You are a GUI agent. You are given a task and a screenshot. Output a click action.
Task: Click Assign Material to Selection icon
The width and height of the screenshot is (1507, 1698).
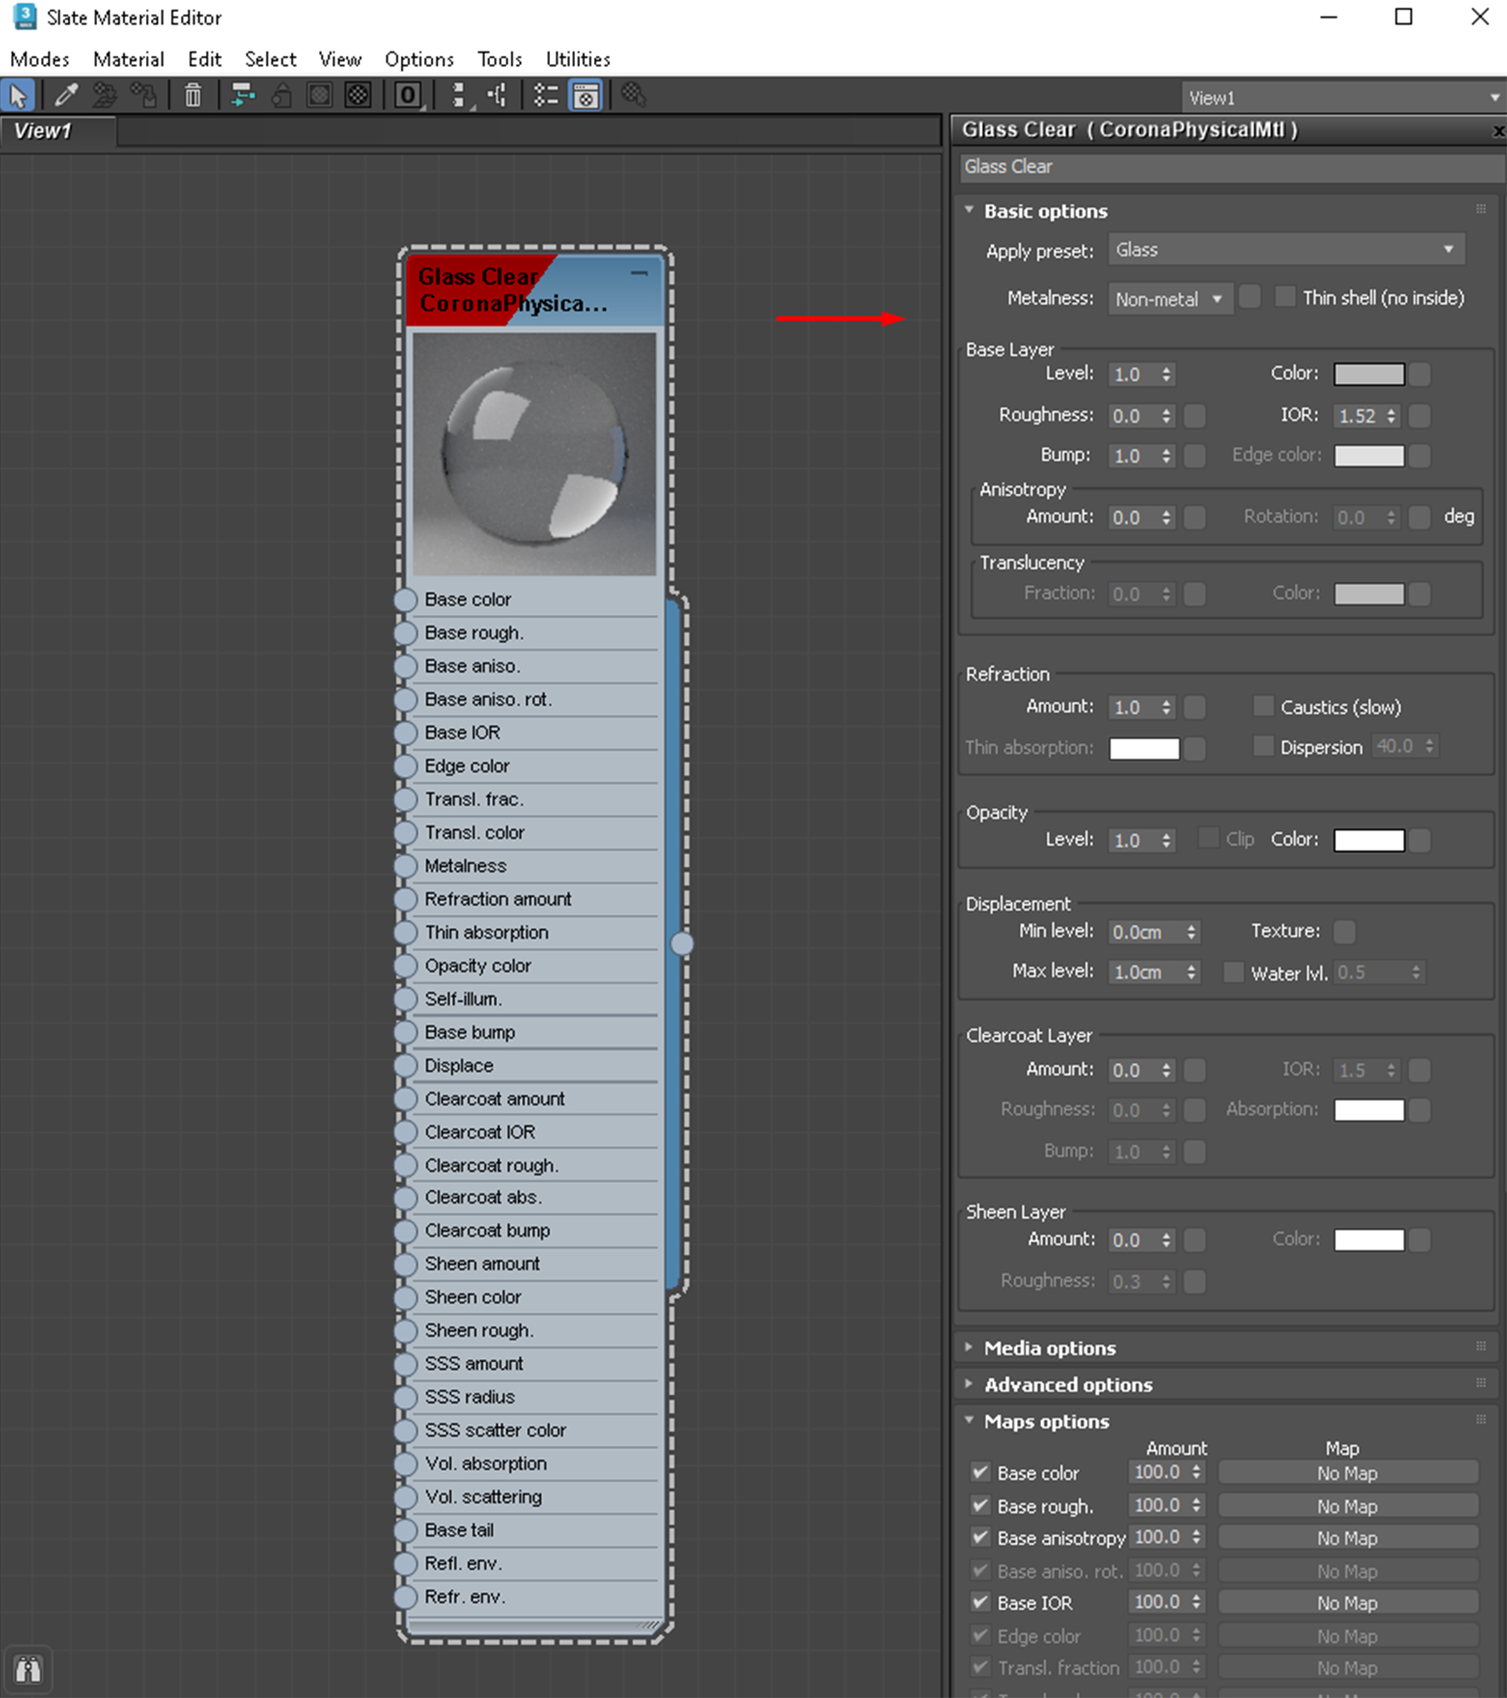coord(143,95)
